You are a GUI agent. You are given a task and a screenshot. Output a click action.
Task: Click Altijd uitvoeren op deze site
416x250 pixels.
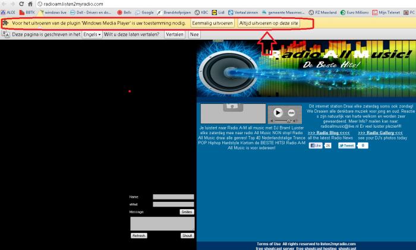click(269, 23)
